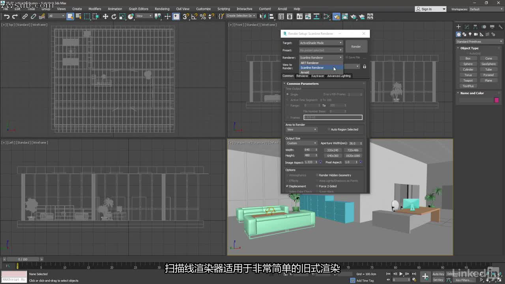Activate the Unlink Selection tool
Screen dimensions: 505x284
point(34,17)
